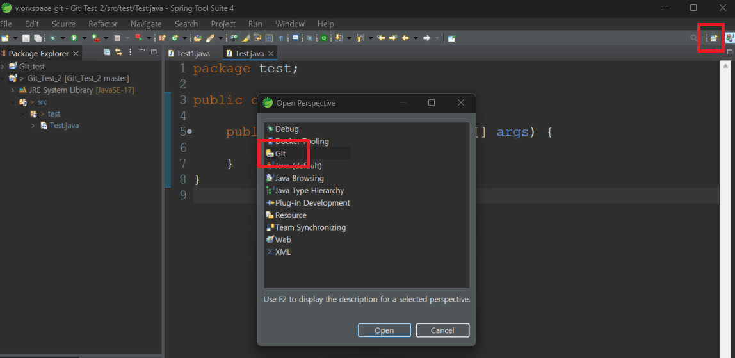This screenshot has height=358, width=735.
Task: Click the Previous Annotation up-arrow icon
Action: [x=360, y=38]
